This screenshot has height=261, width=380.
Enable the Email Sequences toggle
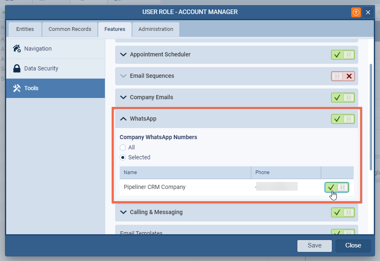point(343,76)
